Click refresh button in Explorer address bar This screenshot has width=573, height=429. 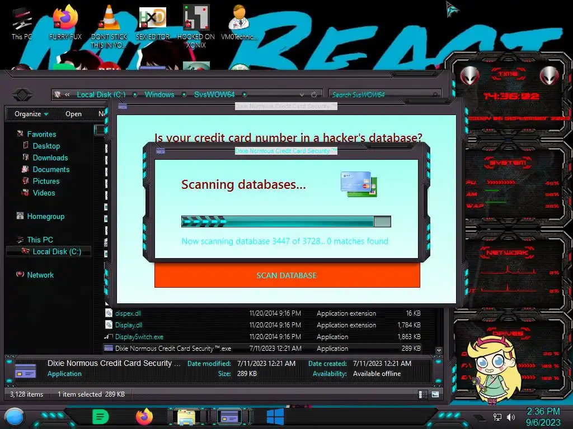click(313, 95)
